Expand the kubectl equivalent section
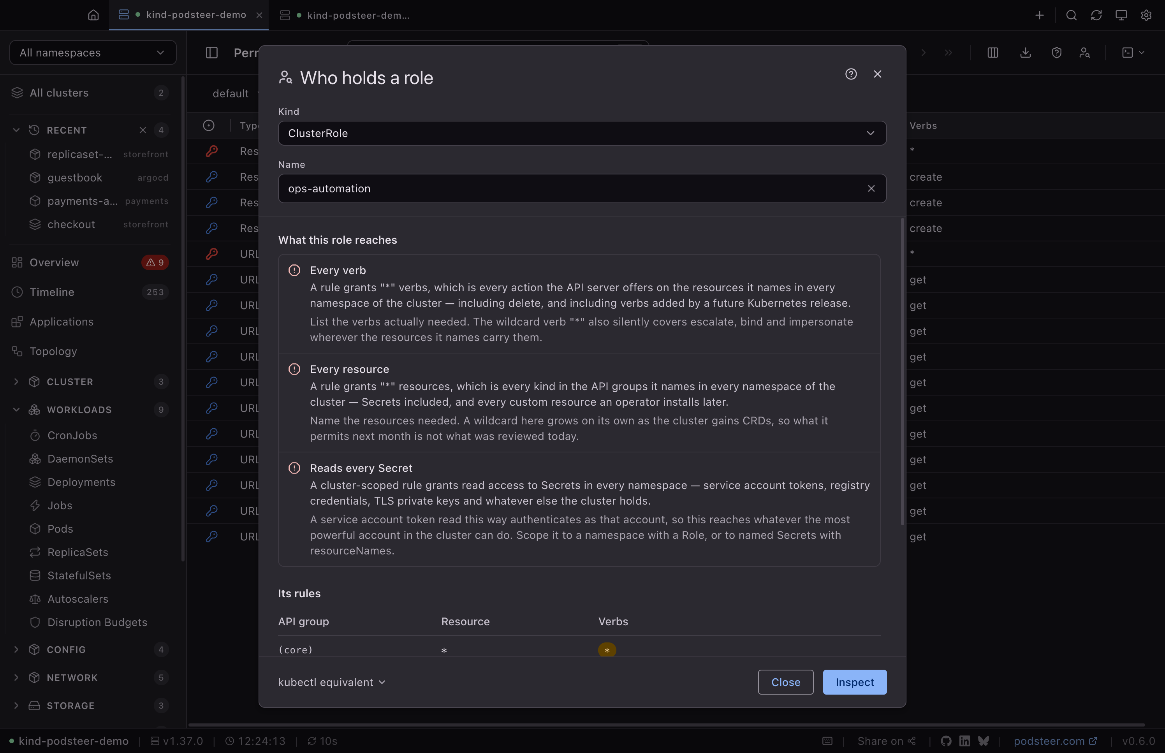The width and height of the screenshot is (1165, 753). tap(332, 682)
